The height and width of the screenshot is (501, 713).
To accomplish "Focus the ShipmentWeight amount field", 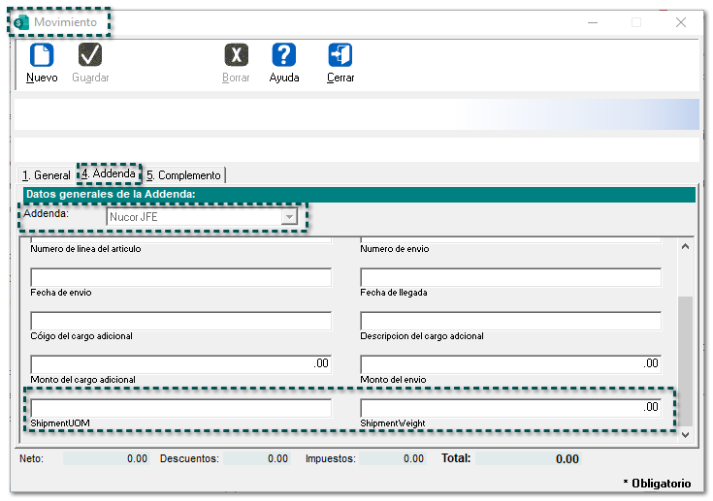I will (510, 408).
